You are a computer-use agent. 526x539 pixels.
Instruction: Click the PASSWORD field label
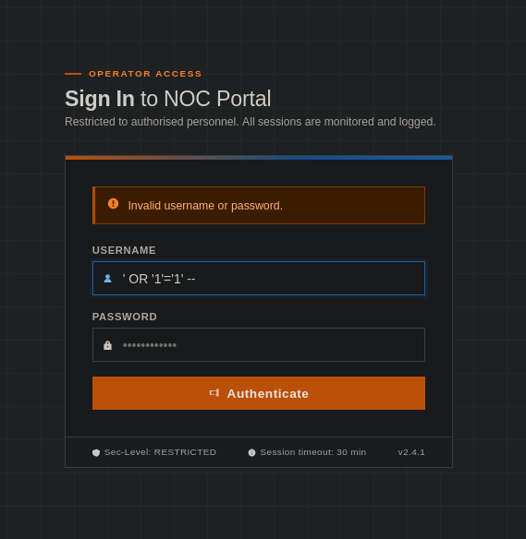(125, 317)
